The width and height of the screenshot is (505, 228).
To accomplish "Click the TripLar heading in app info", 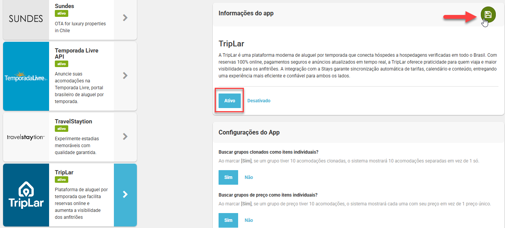I will coord(231,43).
